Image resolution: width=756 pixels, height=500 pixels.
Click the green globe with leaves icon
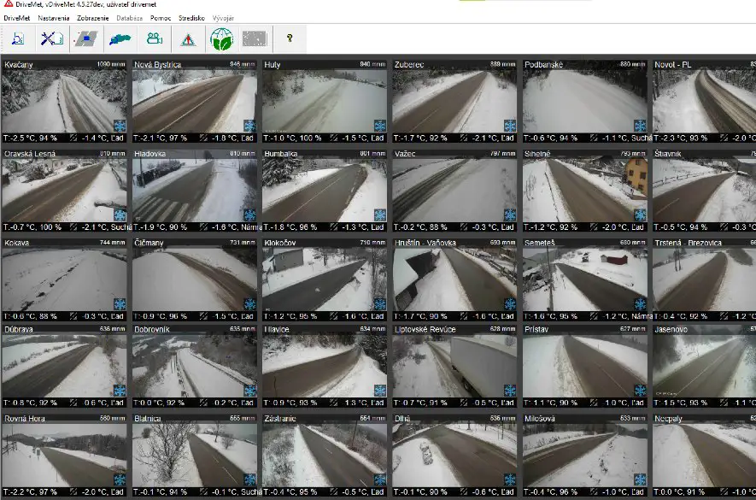(221, 38)
